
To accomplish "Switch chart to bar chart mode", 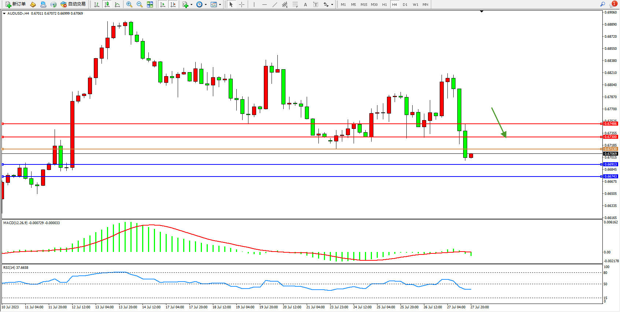I will tap(97, 4).
